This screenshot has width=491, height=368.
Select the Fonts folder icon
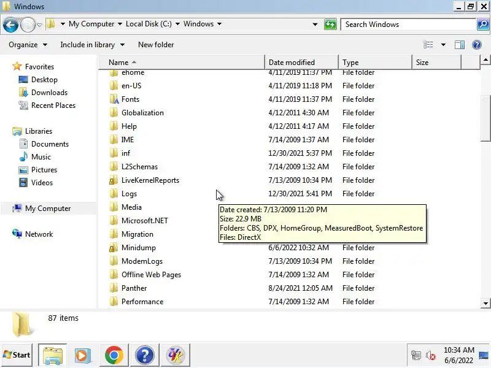pos(114,99)
